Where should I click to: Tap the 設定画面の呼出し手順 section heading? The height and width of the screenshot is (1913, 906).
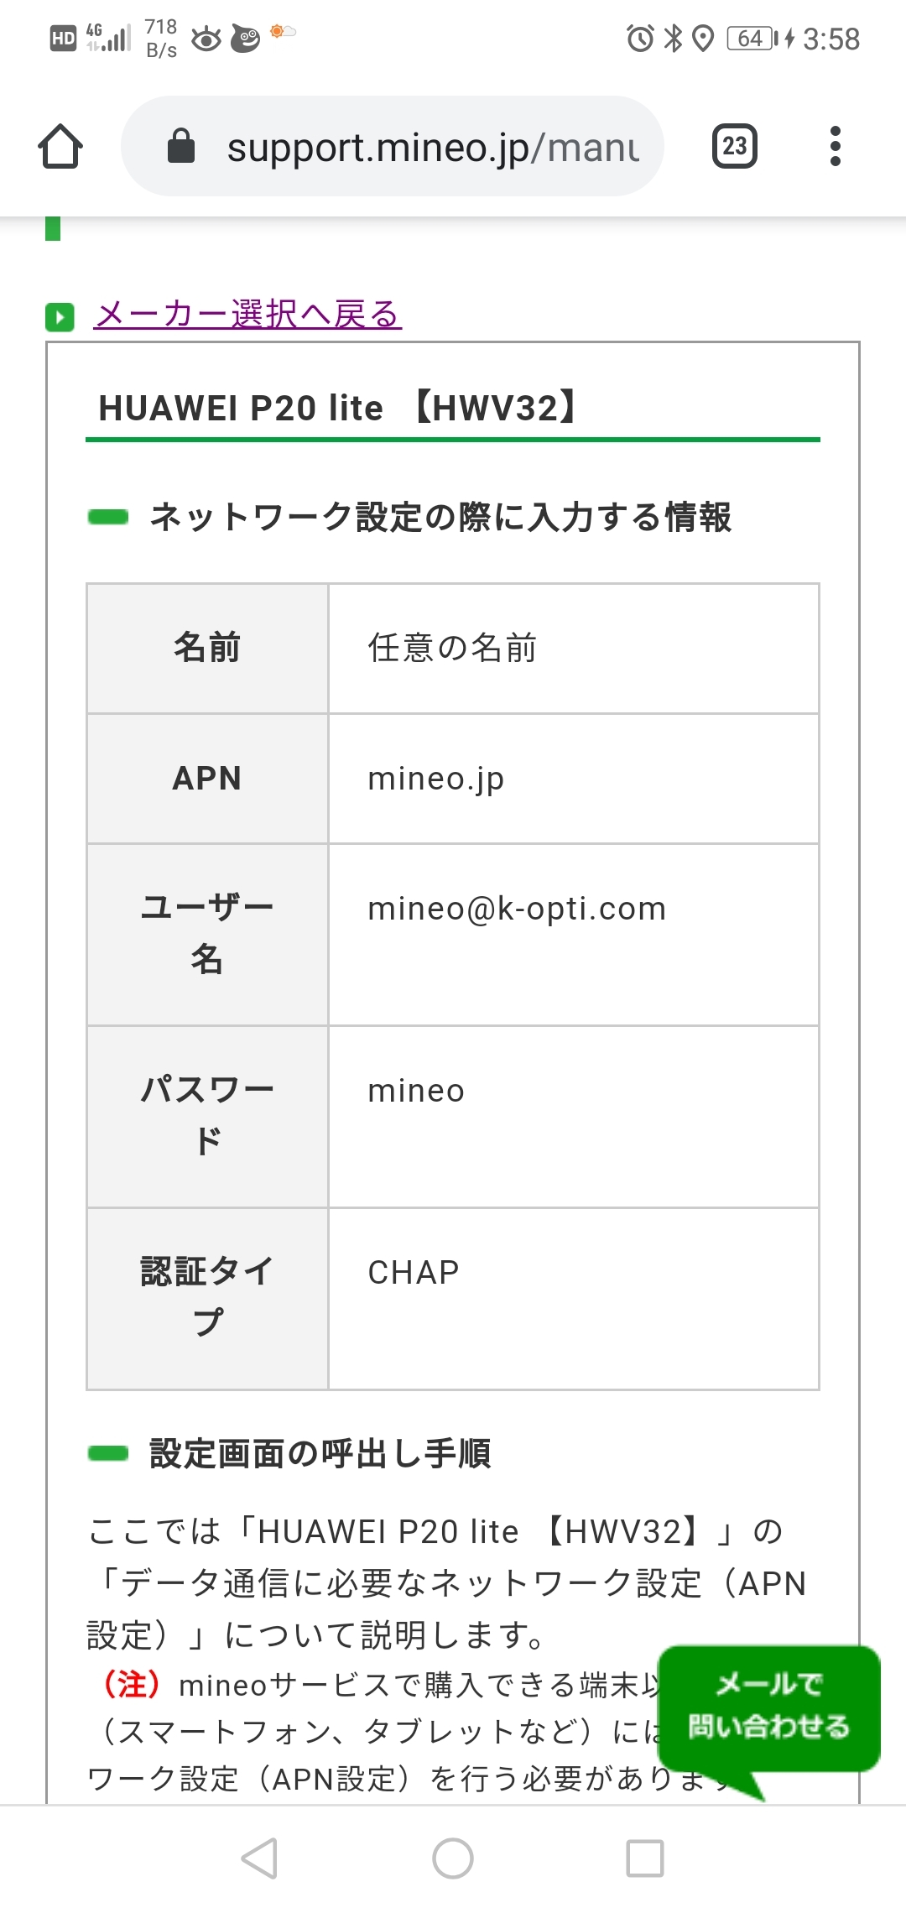320,1453
